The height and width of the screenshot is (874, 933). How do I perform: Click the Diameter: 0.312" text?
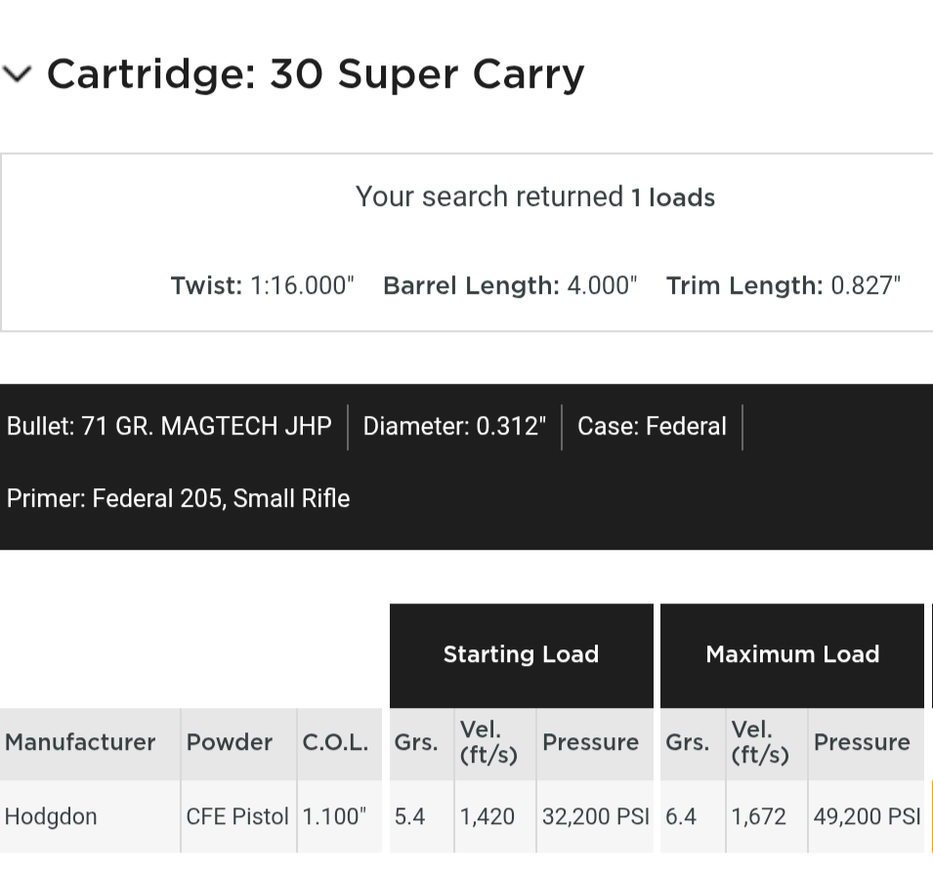point(454,426)
